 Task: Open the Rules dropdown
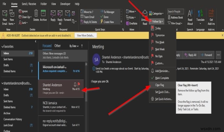click(131, 17)
